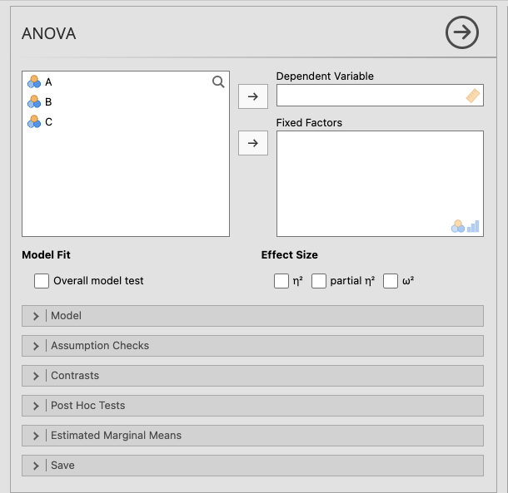
Task: Move variable to Dependent Variable with arrow
Action: [253, 96]
